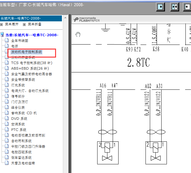The height and width of the screenshot is (173, 191).
Task: Select 灯光系统 entry
Action: (18, 85)
